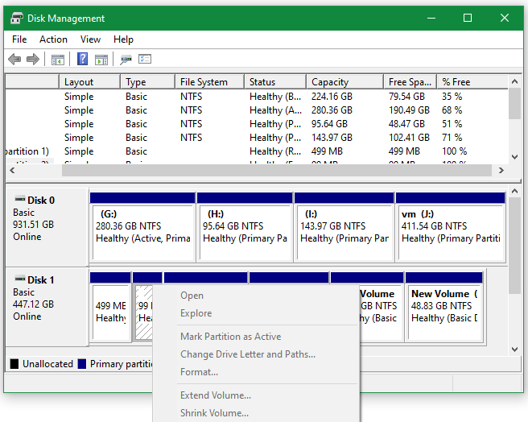528x422 pixels.
Task: Click the 447.12 GB size of Disk 1
Action: (x=33, y=304)
